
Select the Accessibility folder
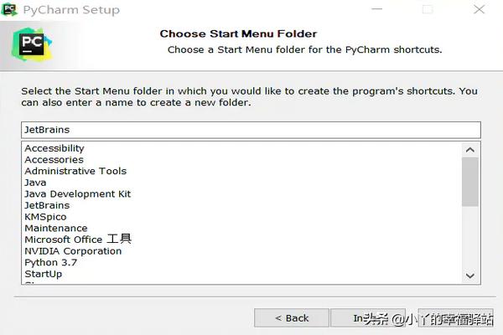pyautogui.click(x=54, y=148)
